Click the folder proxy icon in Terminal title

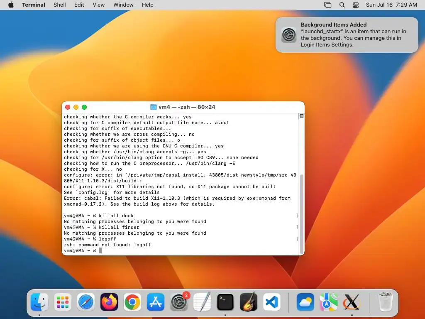pos(154,107)
